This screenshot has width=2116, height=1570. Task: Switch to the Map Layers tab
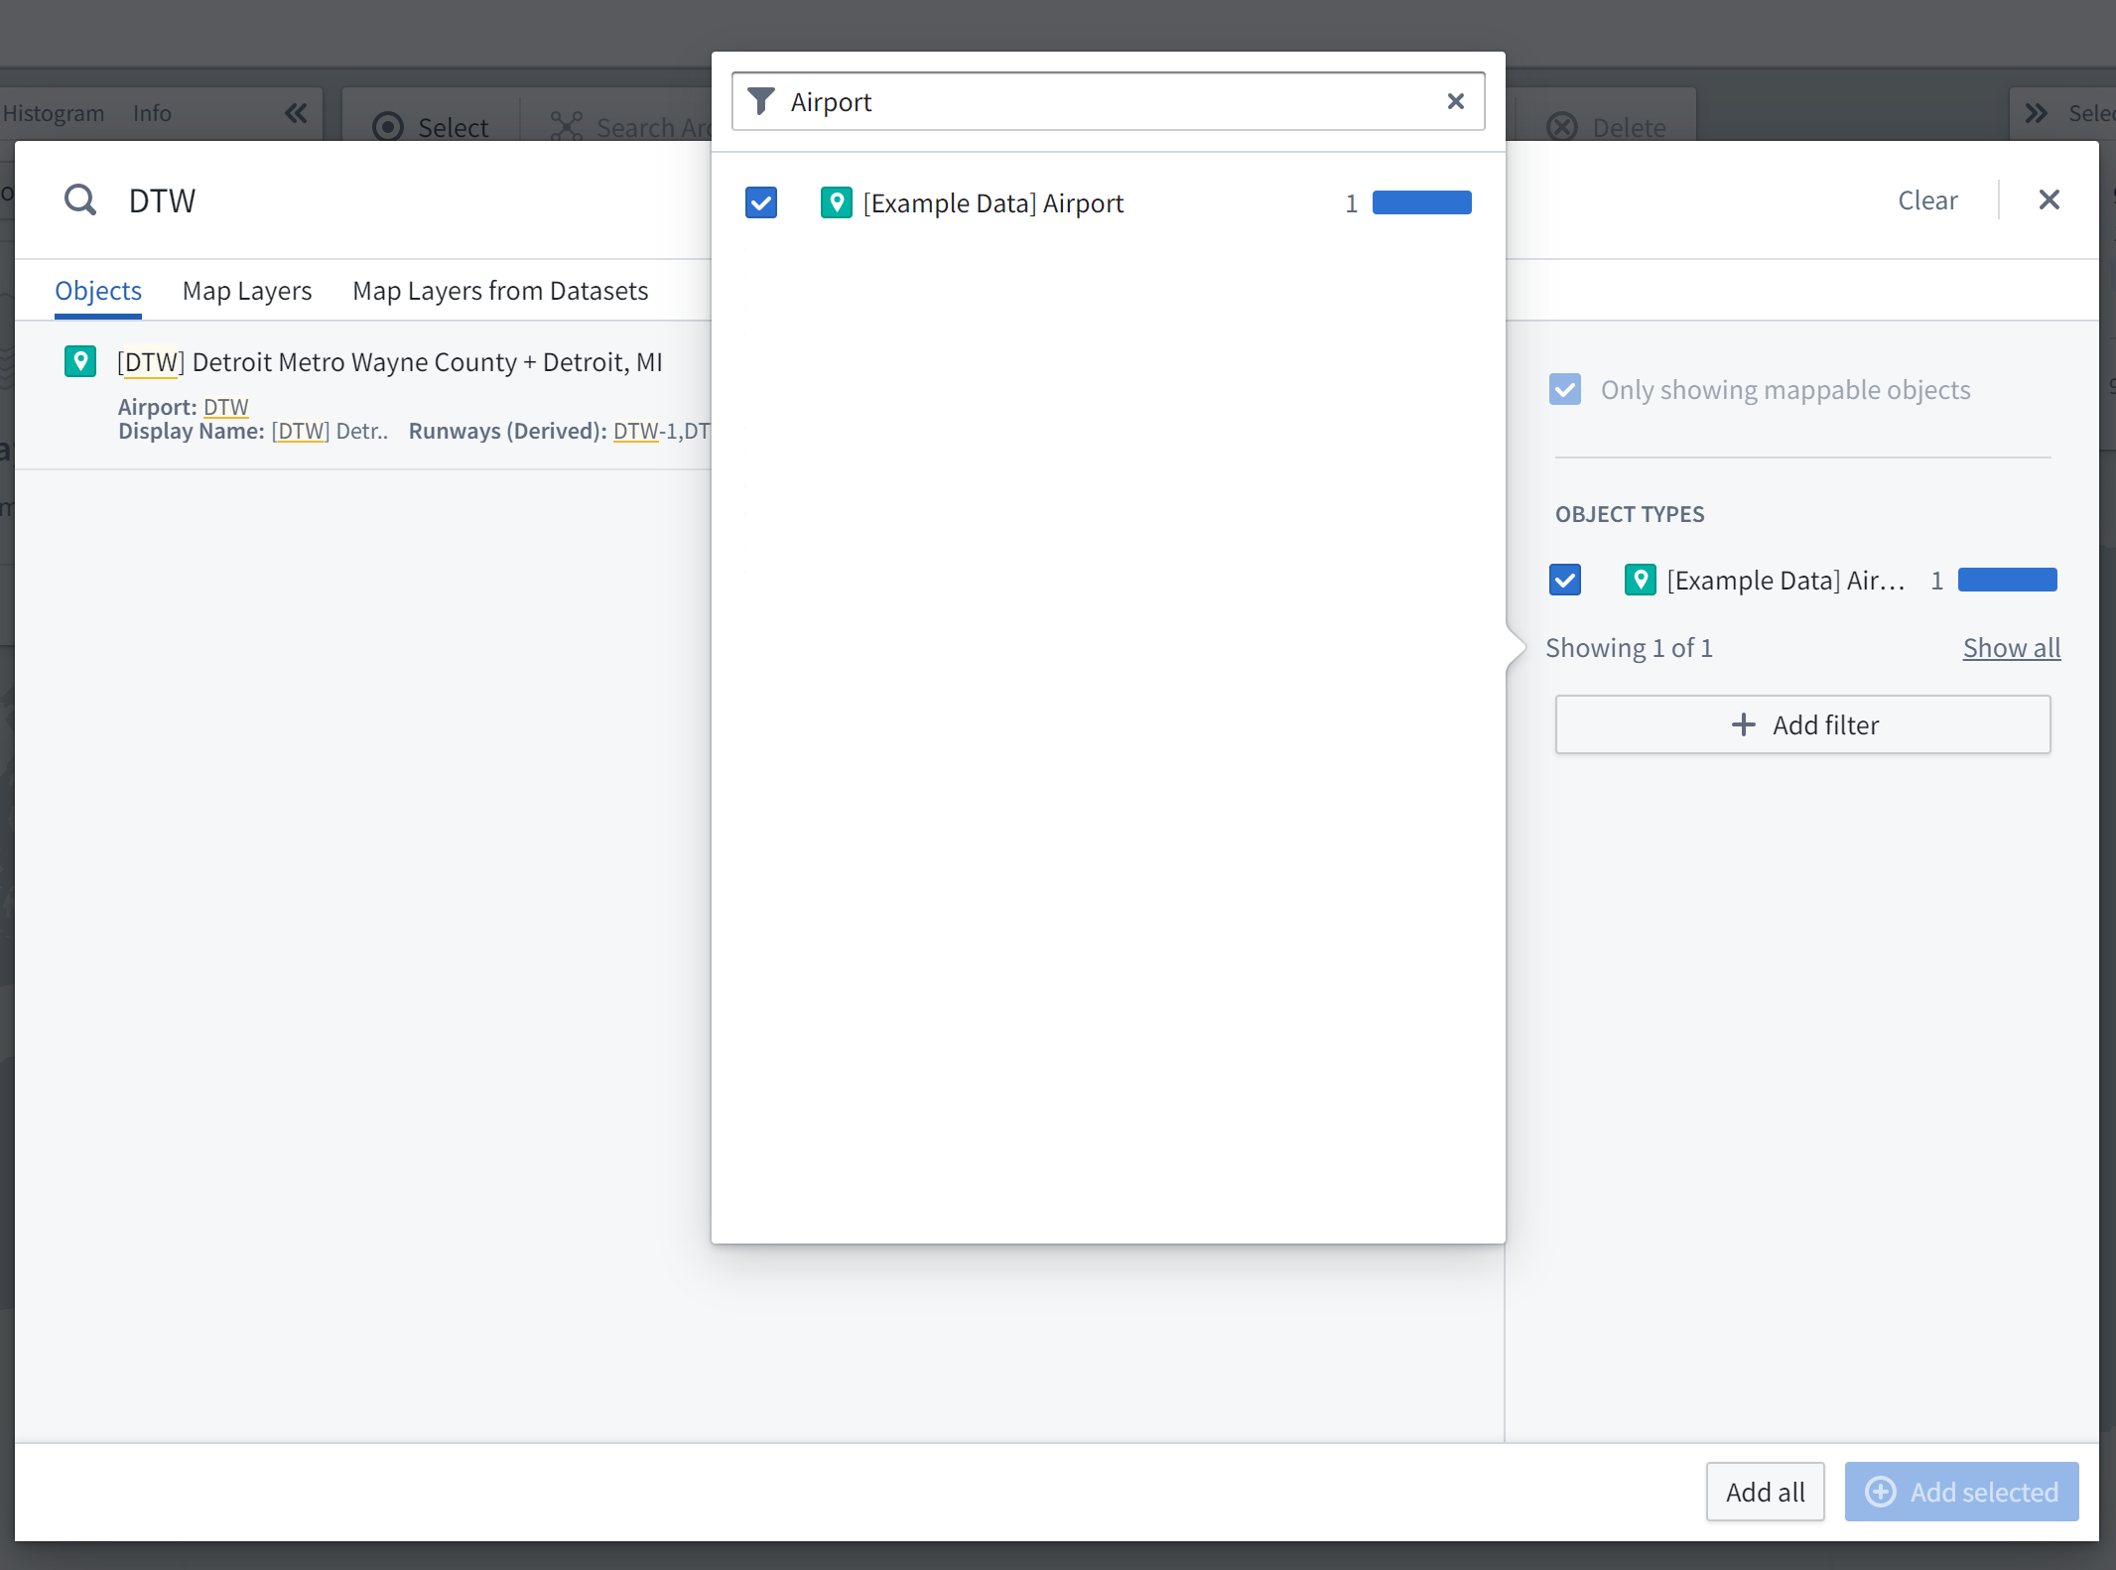coord(246,289)
